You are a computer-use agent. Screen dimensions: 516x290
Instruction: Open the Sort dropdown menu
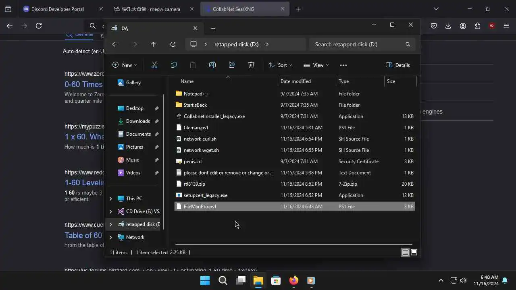[x=280, y=65]
